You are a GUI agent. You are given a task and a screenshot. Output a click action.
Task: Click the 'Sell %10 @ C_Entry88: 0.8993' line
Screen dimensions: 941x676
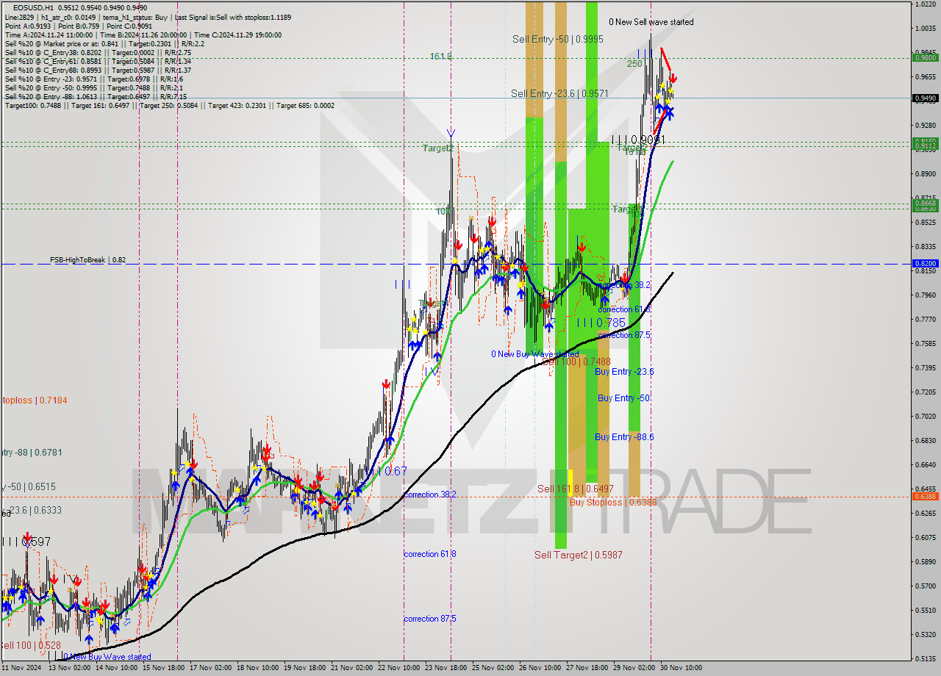coord(98,70)
